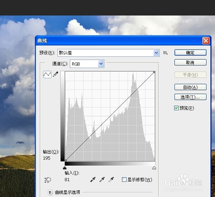
Task: Click the 确定 button
Action: click(x=190, y=53)
